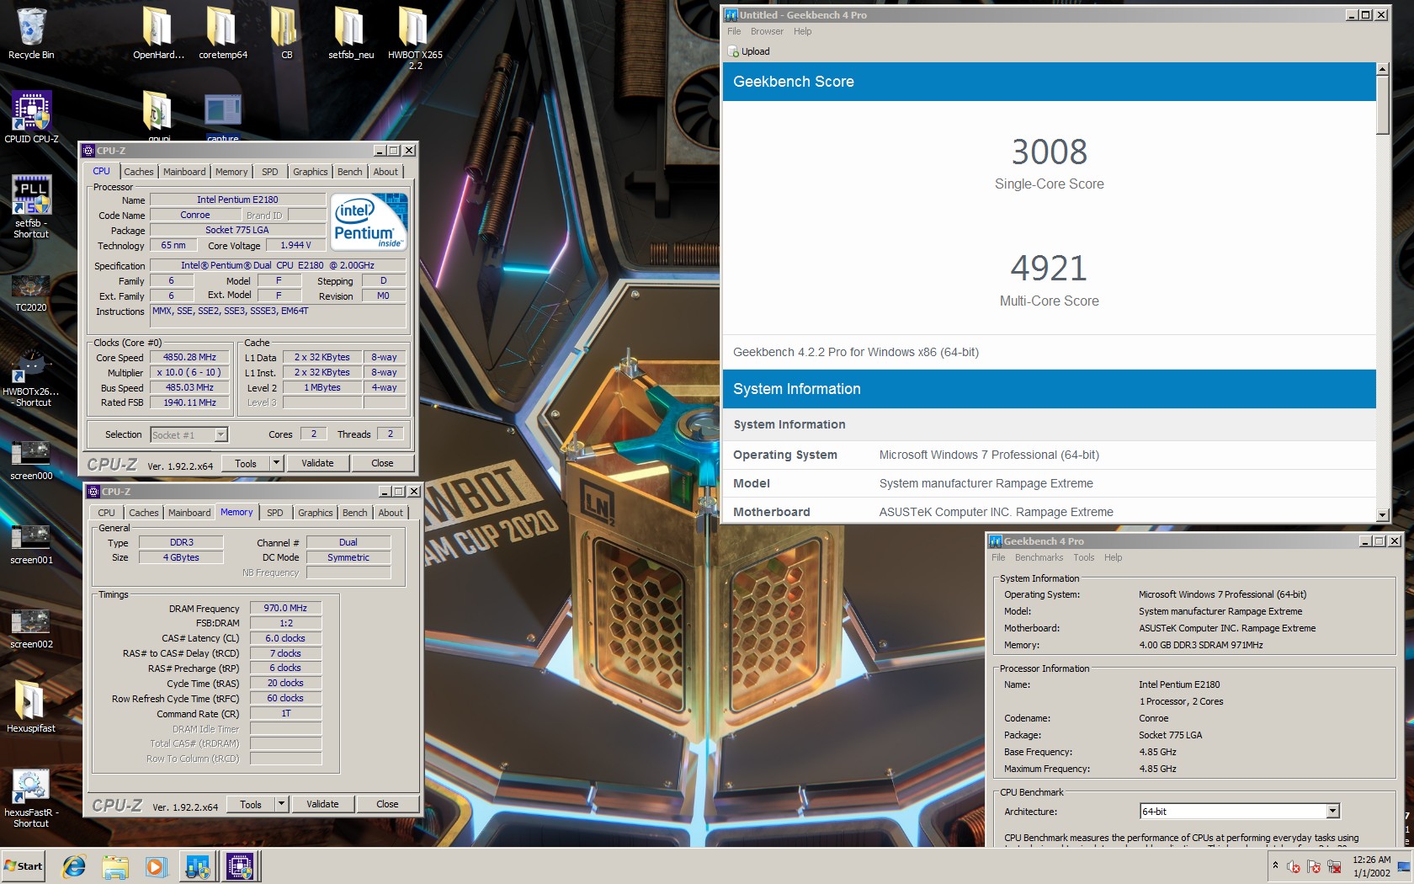Click Validate button in upper CPU-Z
This screenshot has height=884, width=1414.
click(x=317, y=463)
